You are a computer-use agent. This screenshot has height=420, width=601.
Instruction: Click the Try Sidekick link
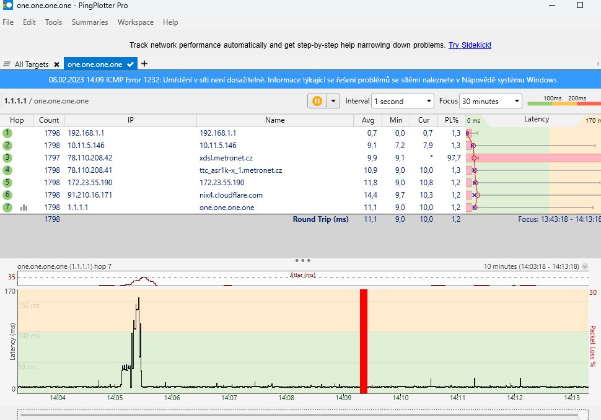click(470, 45)
